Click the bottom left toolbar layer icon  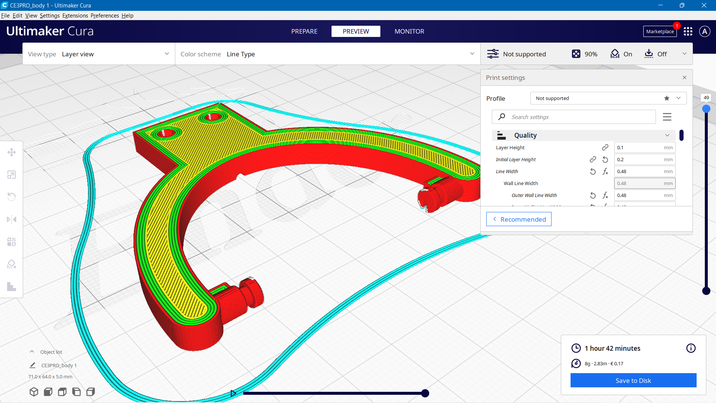[x=12, y=287]
